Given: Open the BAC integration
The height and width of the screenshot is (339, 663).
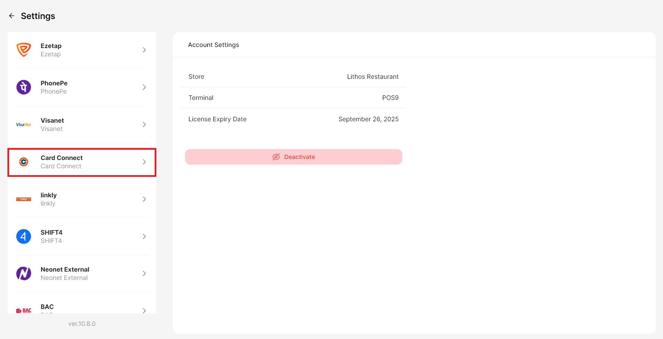Looking at the screenshot, I should click(82, 303).
